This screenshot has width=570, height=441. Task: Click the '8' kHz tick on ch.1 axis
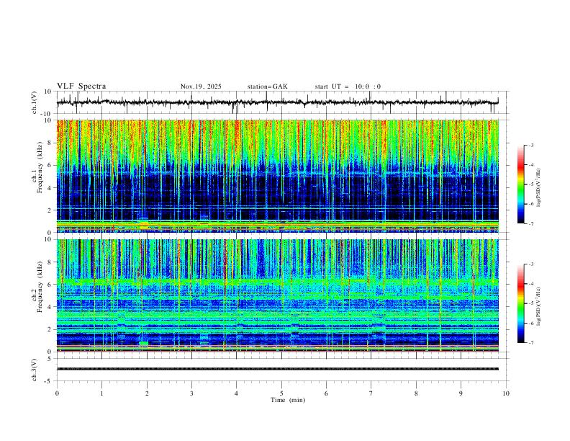tap(49, 143)
